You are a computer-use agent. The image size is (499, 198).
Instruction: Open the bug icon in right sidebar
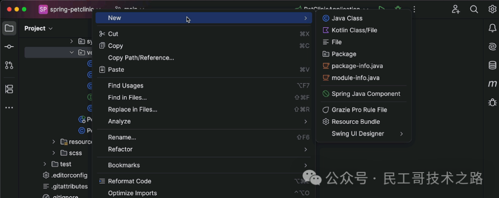click(493, 102)
